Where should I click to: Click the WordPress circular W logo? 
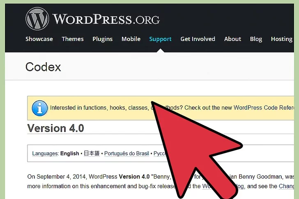37,19
